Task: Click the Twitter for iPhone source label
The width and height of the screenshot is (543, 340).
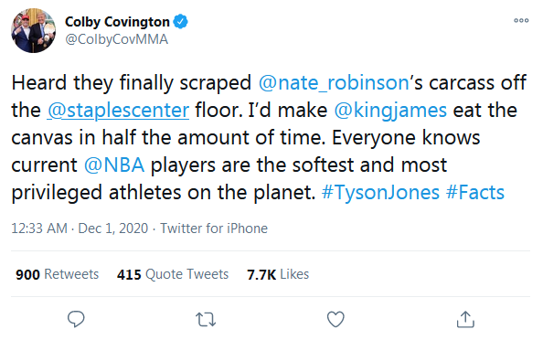Action: tap(214, 228)
